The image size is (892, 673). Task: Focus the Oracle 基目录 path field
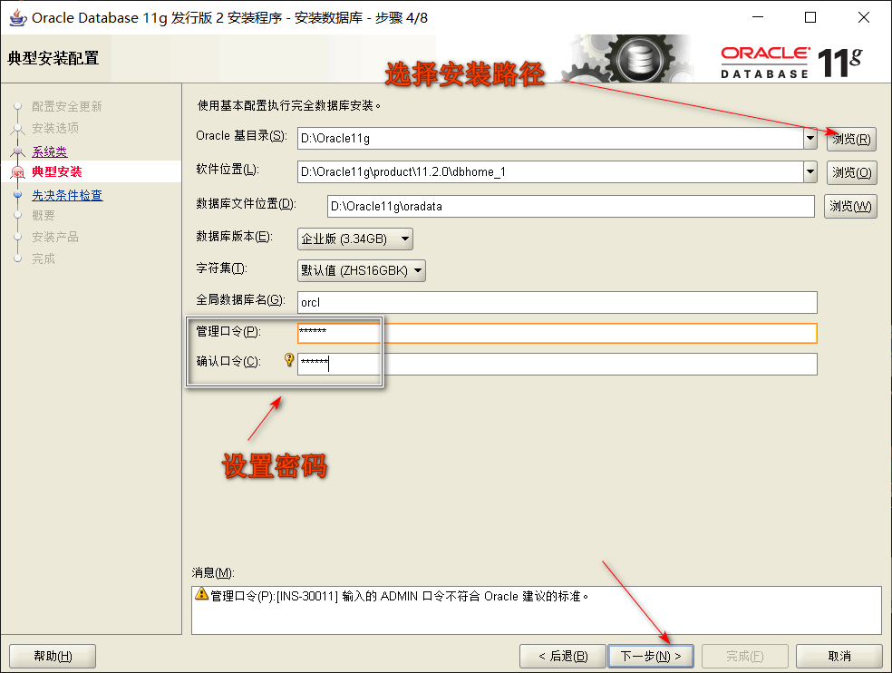tap(550, 139)
